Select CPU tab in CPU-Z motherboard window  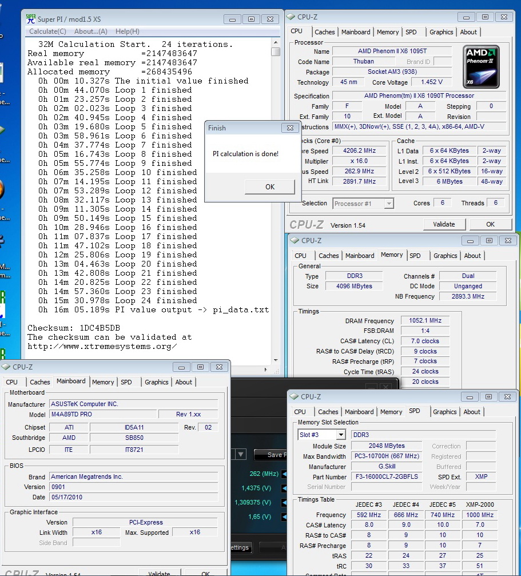point(12,382)
